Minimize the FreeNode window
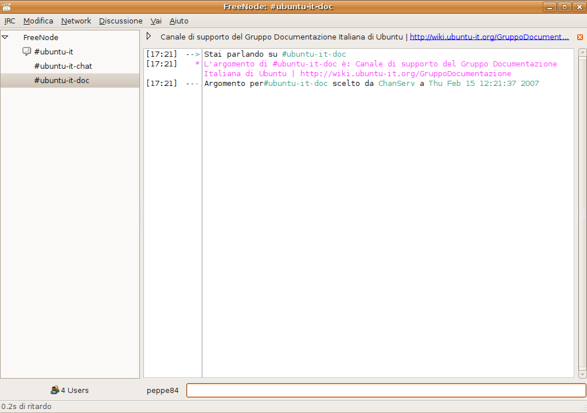Image resolution: width=587 pixels, height=413 pixels. pos(550,7)
